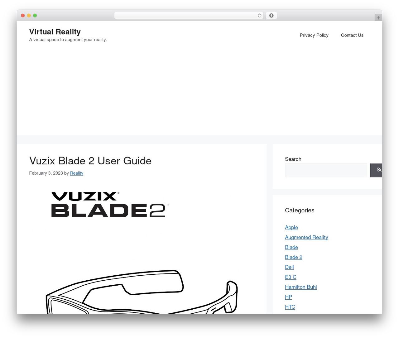Click the Vuzix Blade 2 User Guide heading
399x338 pixels.
(90, 161)
